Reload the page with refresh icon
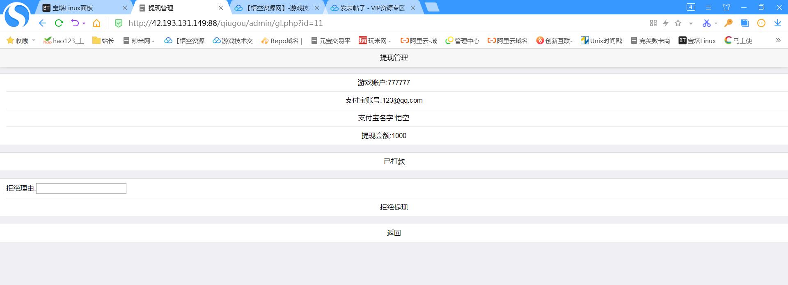 click(59, 23)
